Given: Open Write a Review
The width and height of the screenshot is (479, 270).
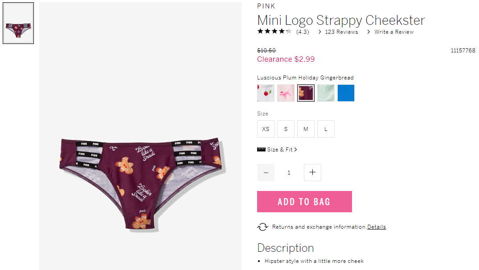Looking at the screenshot, I should click(394, 32).
